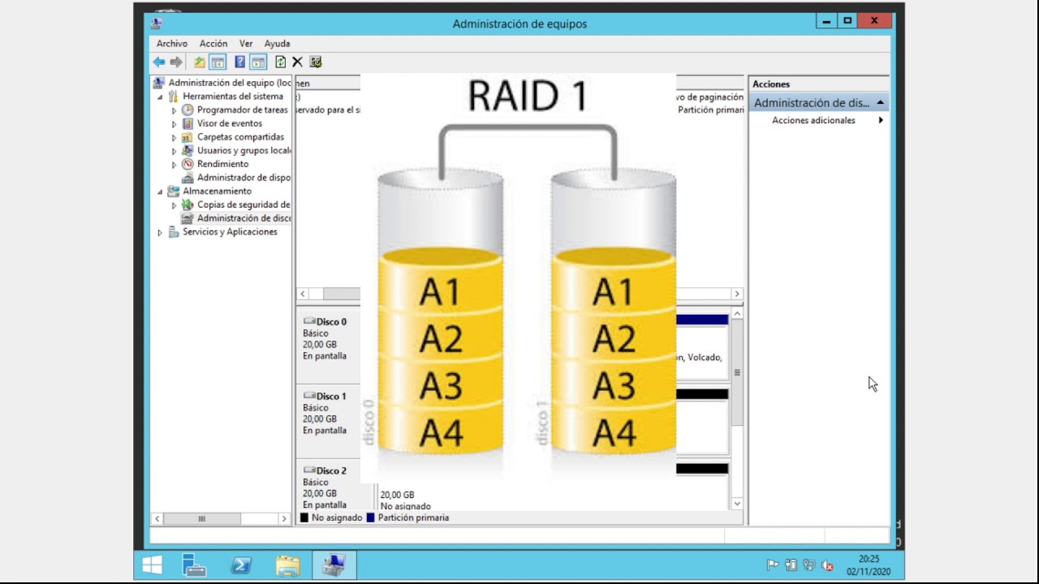Select Administración del equipo root tree item

pos(230,83)
